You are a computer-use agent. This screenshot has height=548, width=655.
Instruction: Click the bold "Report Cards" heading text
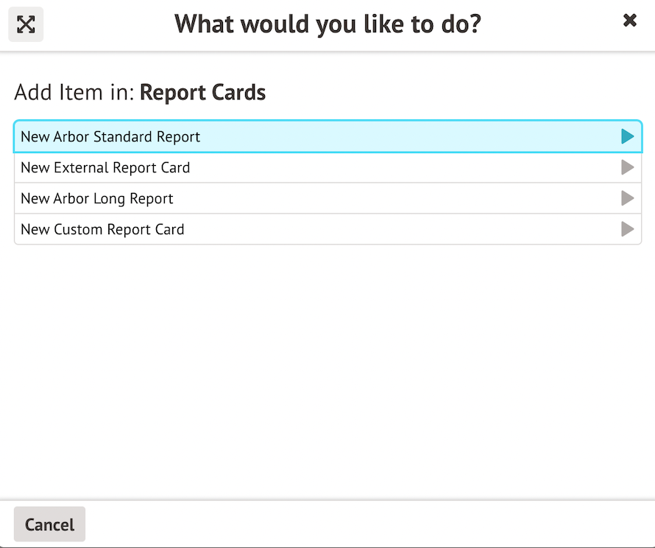(x=202, y=93)
